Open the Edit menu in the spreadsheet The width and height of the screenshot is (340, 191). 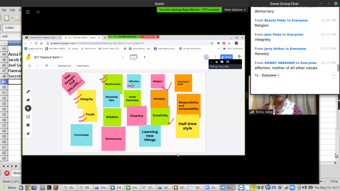[12, 10]
